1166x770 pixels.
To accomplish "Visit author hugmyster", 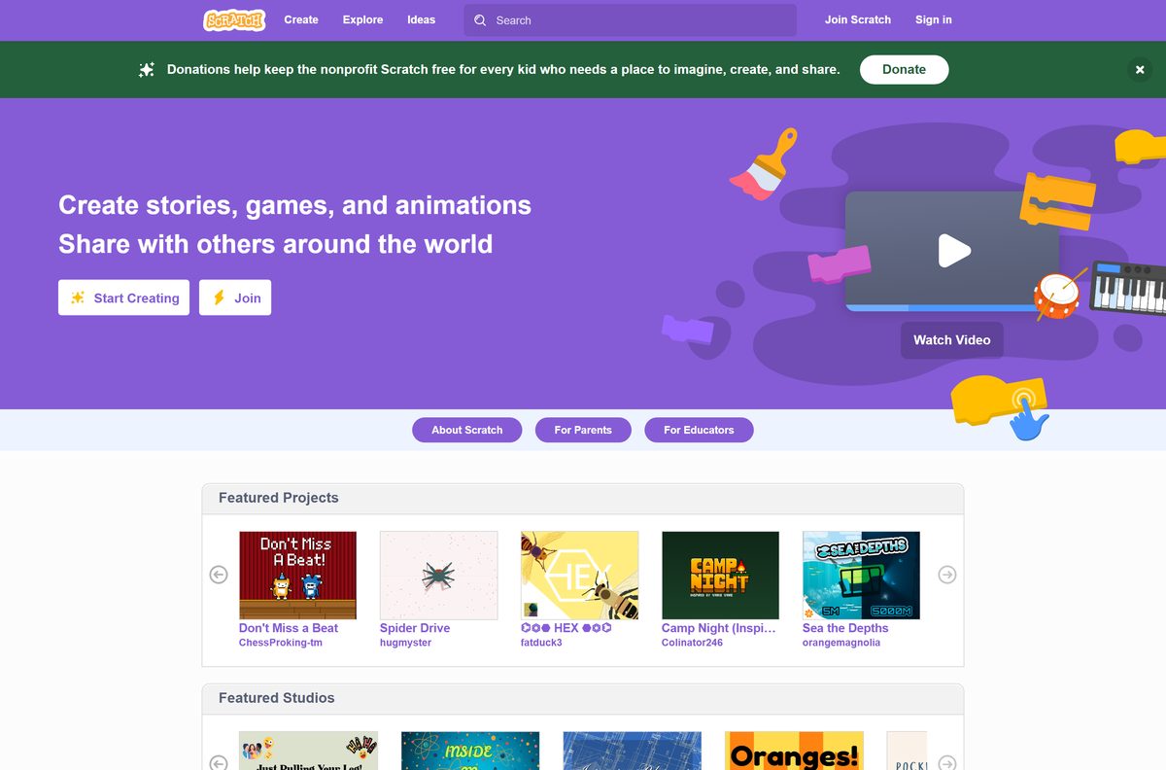I will [x=405, y=643].
